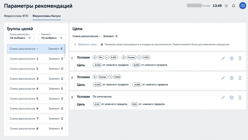Click the 0.051 value chip in goal 1
This screenshot has width=248, height=140.
tap(114, 58)
